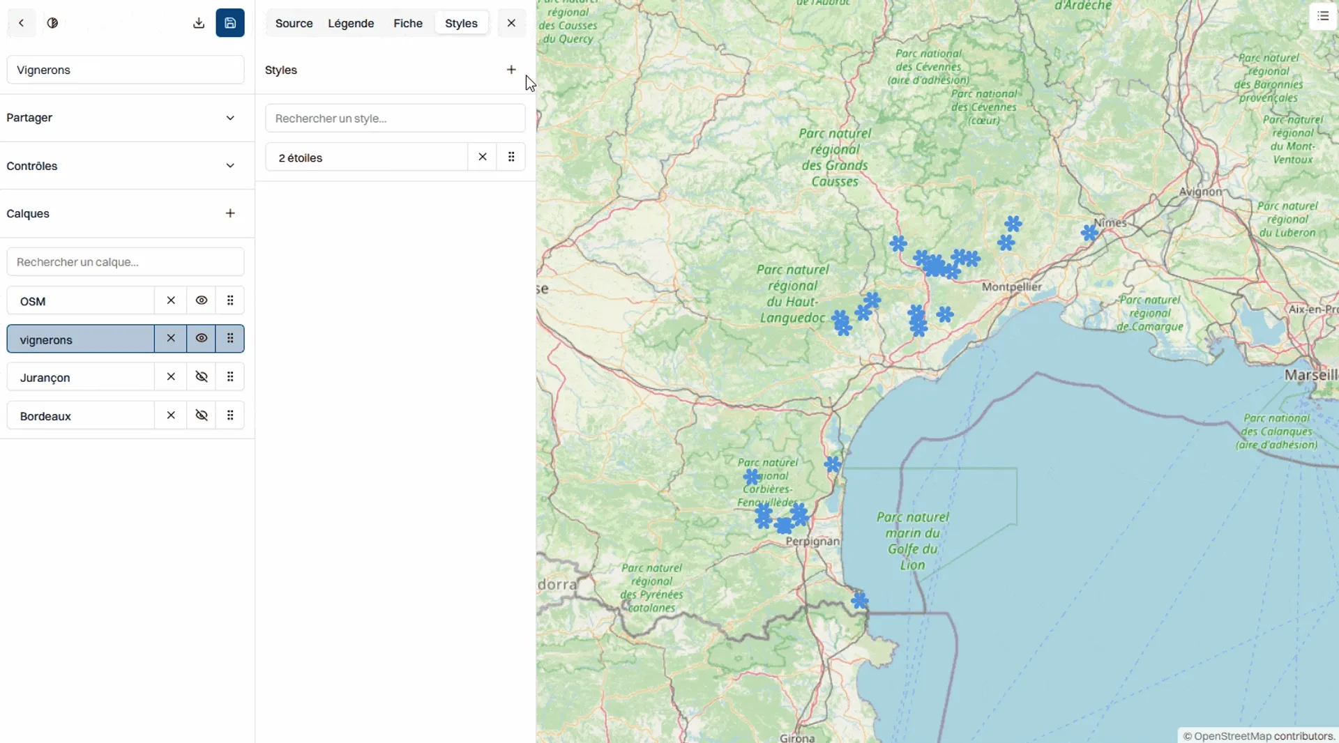Toggle the theme contrast icon
Viewport: 1339px width, 743px height.
(x=52, y=23)
